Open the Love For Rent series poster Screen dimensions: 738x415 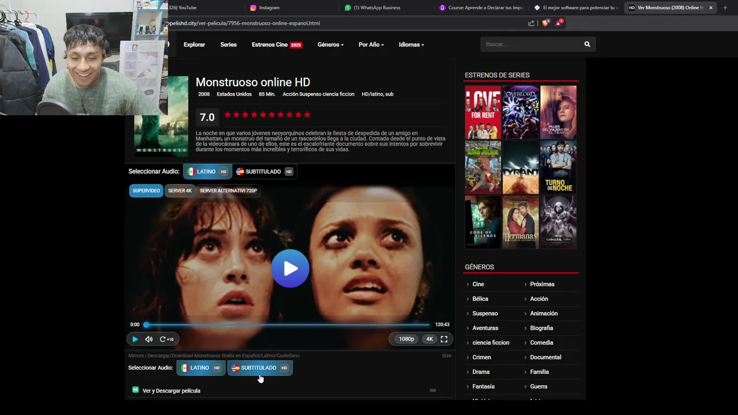[483, 112]
